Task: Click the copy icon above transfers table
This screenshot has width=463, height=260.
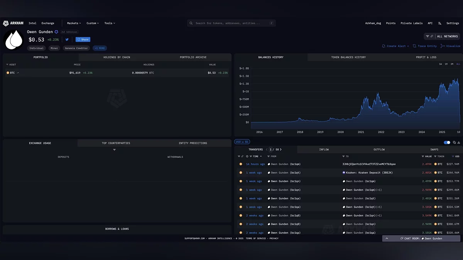Action: [x=454, y=143]
